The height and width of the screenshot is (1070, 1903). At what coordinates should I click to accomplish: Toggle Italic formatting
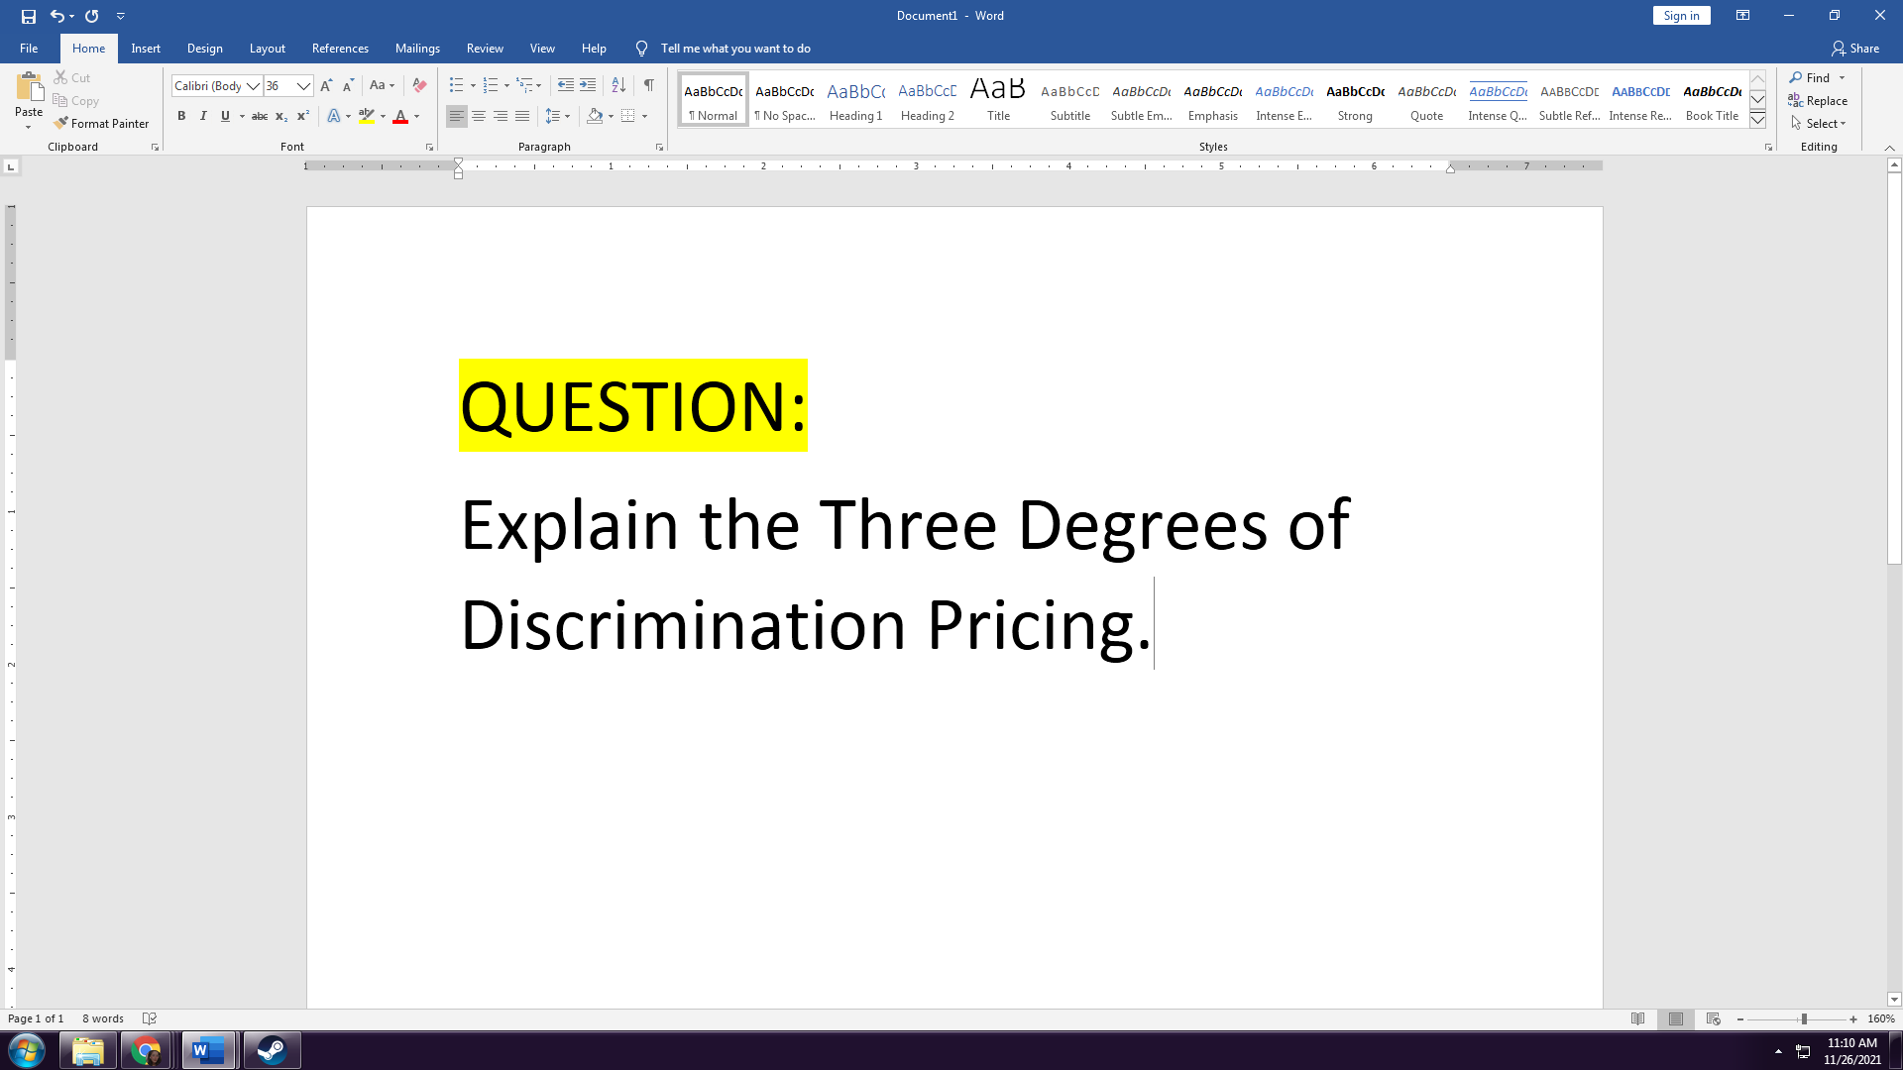[x=203, y=117]
